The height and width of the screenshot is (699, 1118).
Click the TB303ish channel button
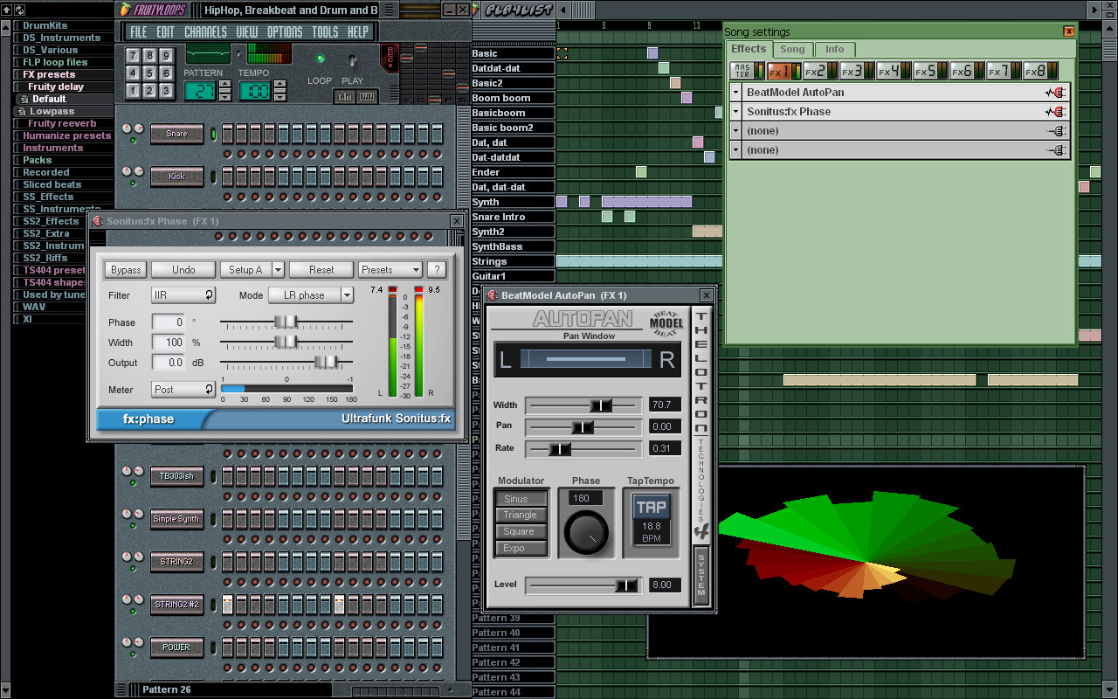click(176, 476)
